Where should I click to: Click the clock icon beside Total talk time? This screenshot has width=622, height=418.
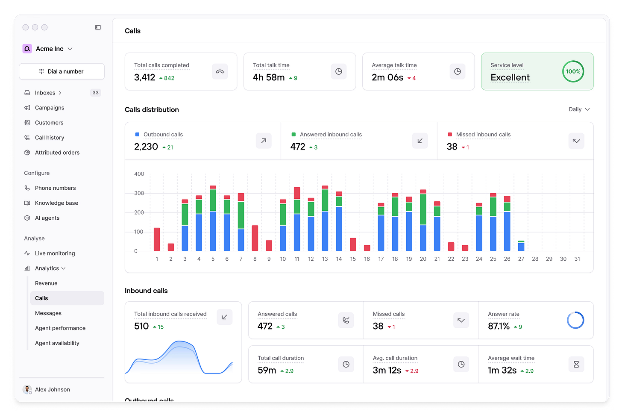pyautogui.click(x=339, y=71)
